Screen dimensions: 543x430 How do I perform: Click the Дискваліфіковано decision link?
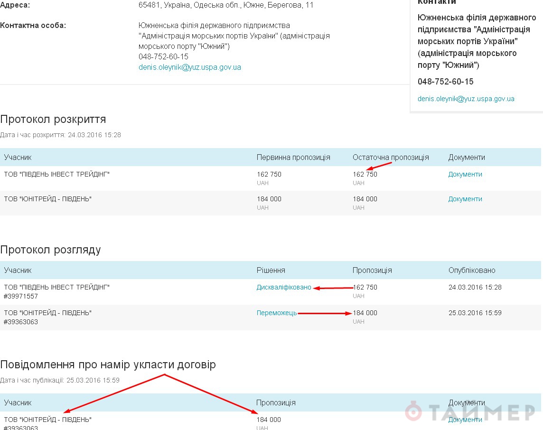tap(284, 287)
